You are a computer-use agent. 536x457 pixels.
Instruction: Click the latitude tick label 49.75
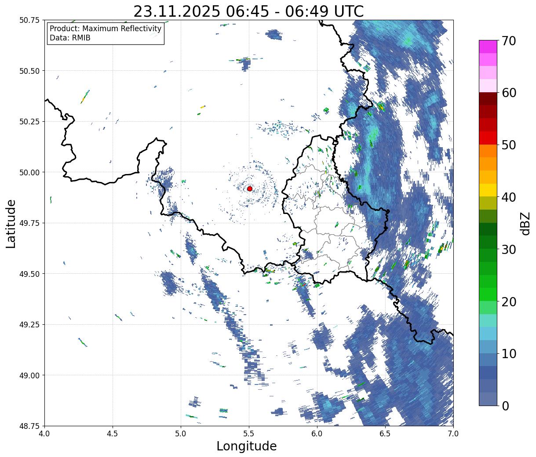pos(29,223)
